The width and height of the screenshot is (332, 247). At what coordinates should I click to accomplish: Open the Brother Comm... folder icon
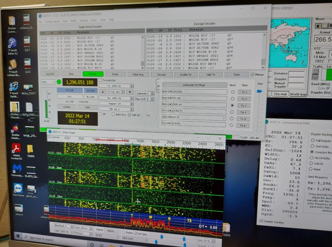(12, 24)
